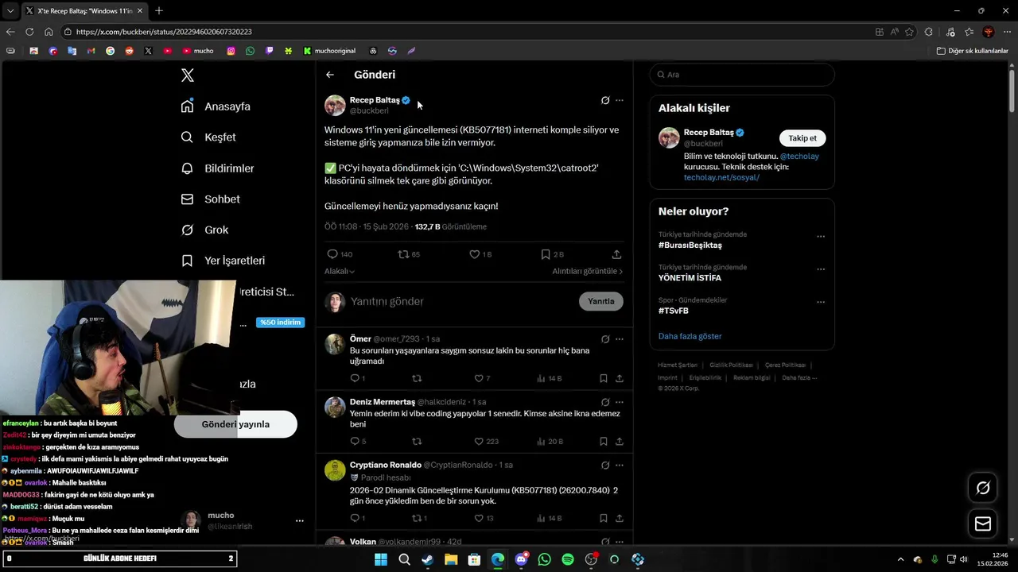1018x572 pixels.
Task: Click the Yanıtla reply button
Action: click(601, 302)
